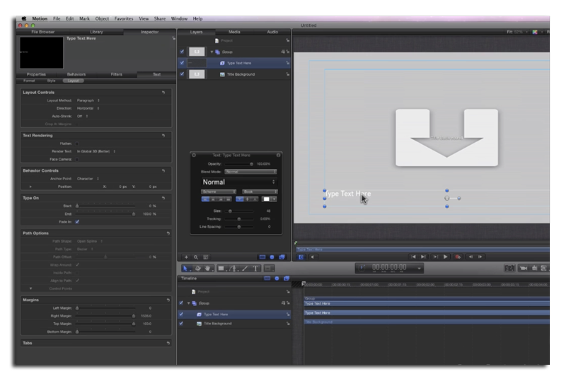566x381 pixels.
Task: Open the Layout Method Paragraph dropdown
Action: (87, 100)
